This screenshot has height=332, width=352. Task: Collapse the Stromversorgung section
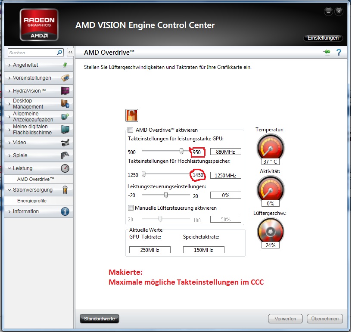(x=9, y=190)
